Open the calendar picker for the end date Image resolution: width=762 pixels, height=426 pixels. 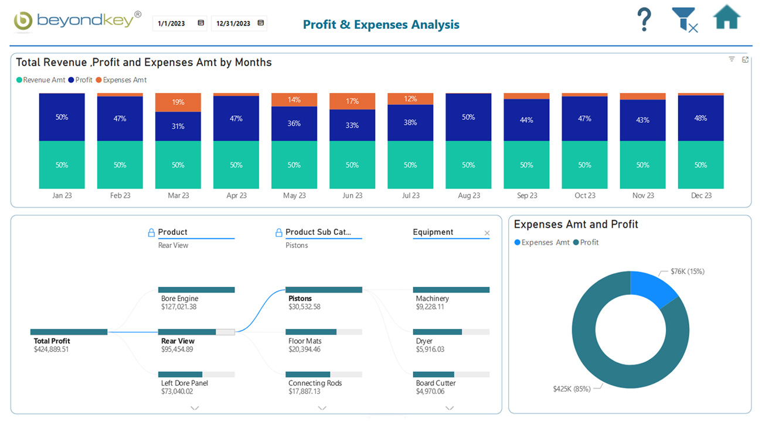(x=260, y=23)
